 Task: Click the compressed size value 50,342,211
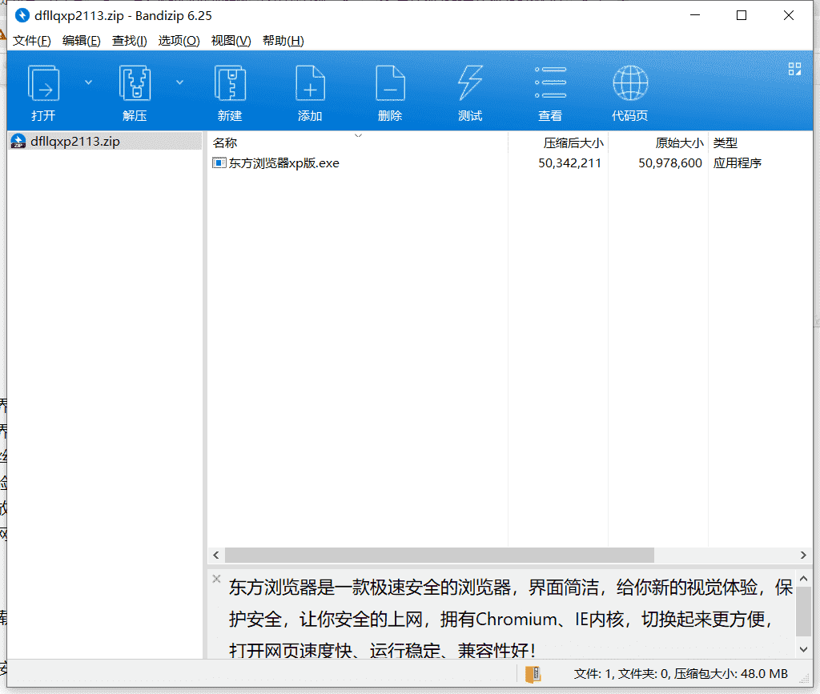tap(569, 163)
